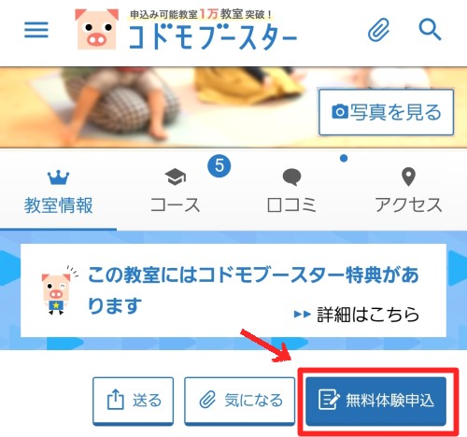Click the 無料体験申込 button
Image resolution: width=467 pixels, height=437 pixels.
375,401
